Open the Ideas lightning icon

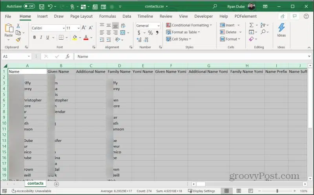pos(281,28)
